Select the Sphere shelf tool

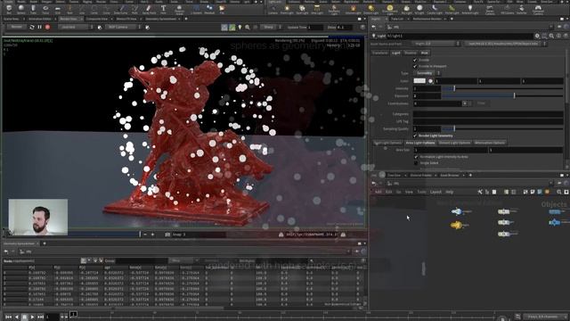pyautogui.click(x=21, y=9)
